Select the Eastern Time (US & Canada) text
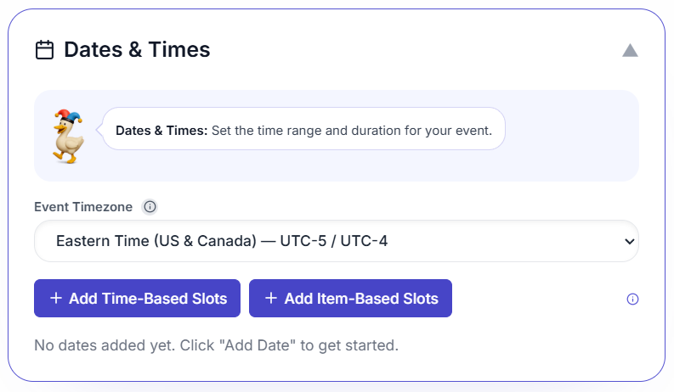Screen dimensions: 674x392 pos(156,241)
